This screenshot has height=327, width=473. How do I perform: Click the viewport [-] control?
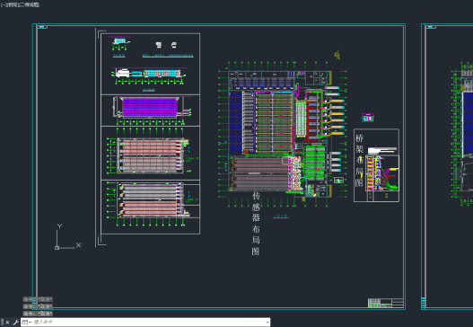(3, 4)
